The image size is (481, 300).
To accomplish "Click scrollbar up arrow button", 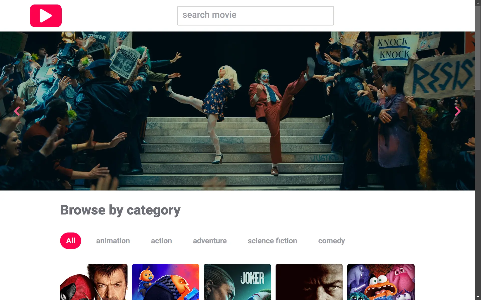I will pos(478,3).
